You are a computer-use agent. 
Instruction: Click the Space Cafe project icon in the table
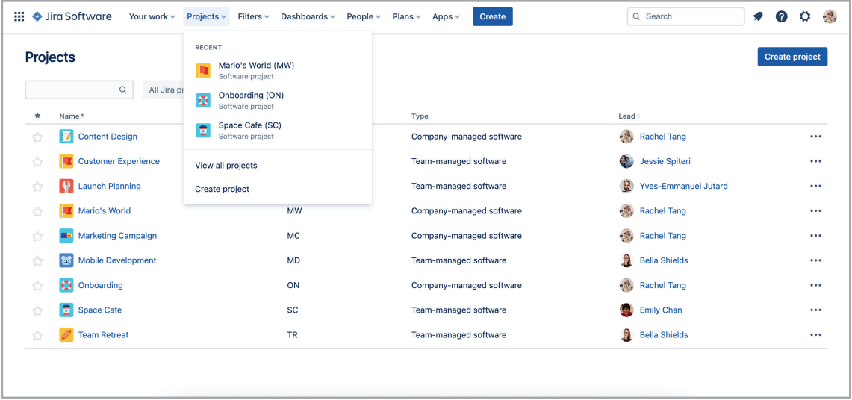(x=66, y=310)
